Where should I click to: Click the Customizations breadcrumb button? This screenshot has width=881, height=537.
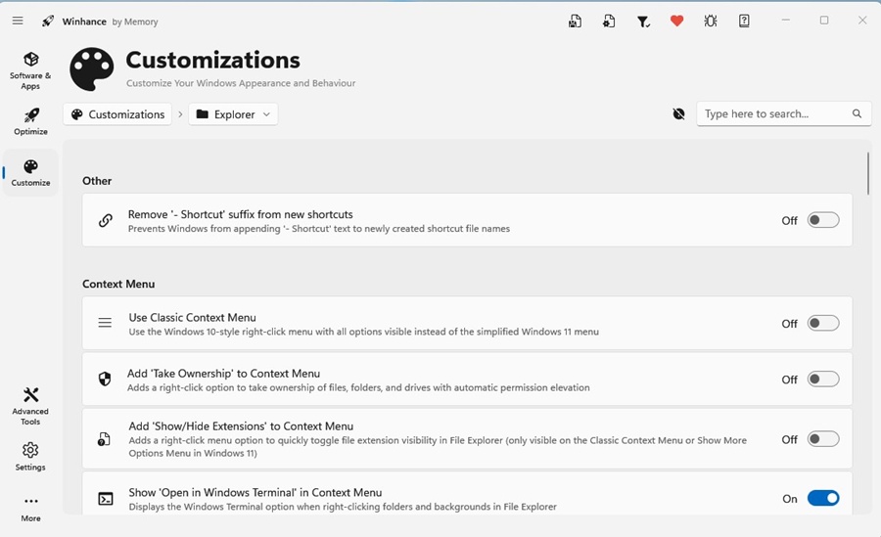(117, 114)
